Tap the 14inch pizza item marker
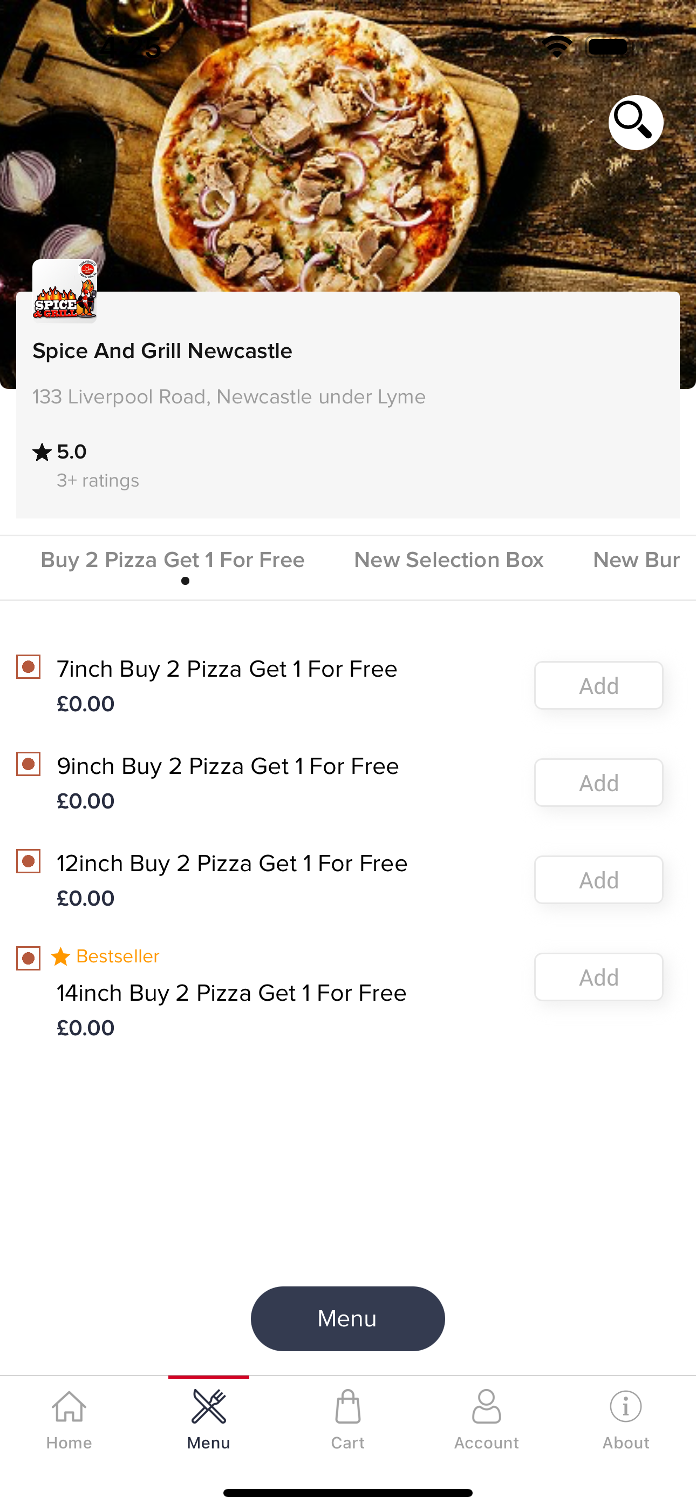 (x=28, y=959)
